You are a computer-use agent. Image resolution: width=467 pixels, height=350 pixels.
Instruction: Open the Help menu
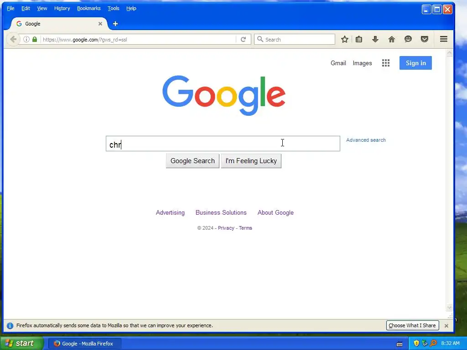[131, 8]
